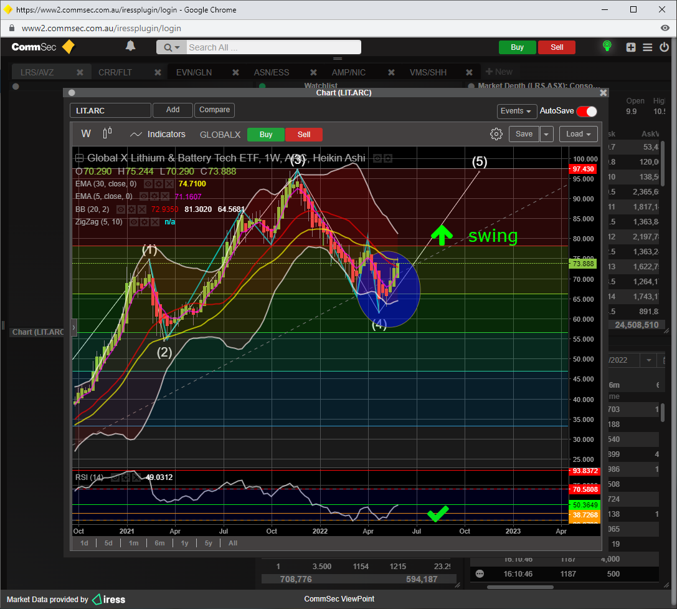Click the padlock site info icon
The image size is (677, 609).
tap(12, 28)
